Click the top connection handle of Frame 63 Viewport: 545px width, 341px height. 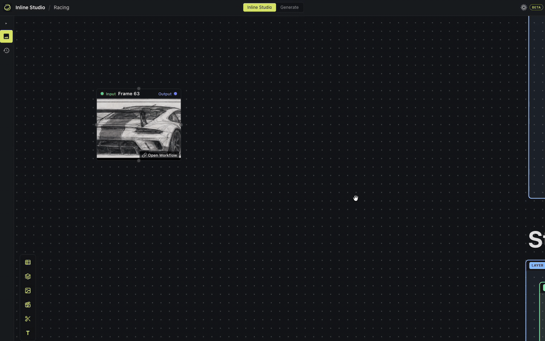click(139, 89)
